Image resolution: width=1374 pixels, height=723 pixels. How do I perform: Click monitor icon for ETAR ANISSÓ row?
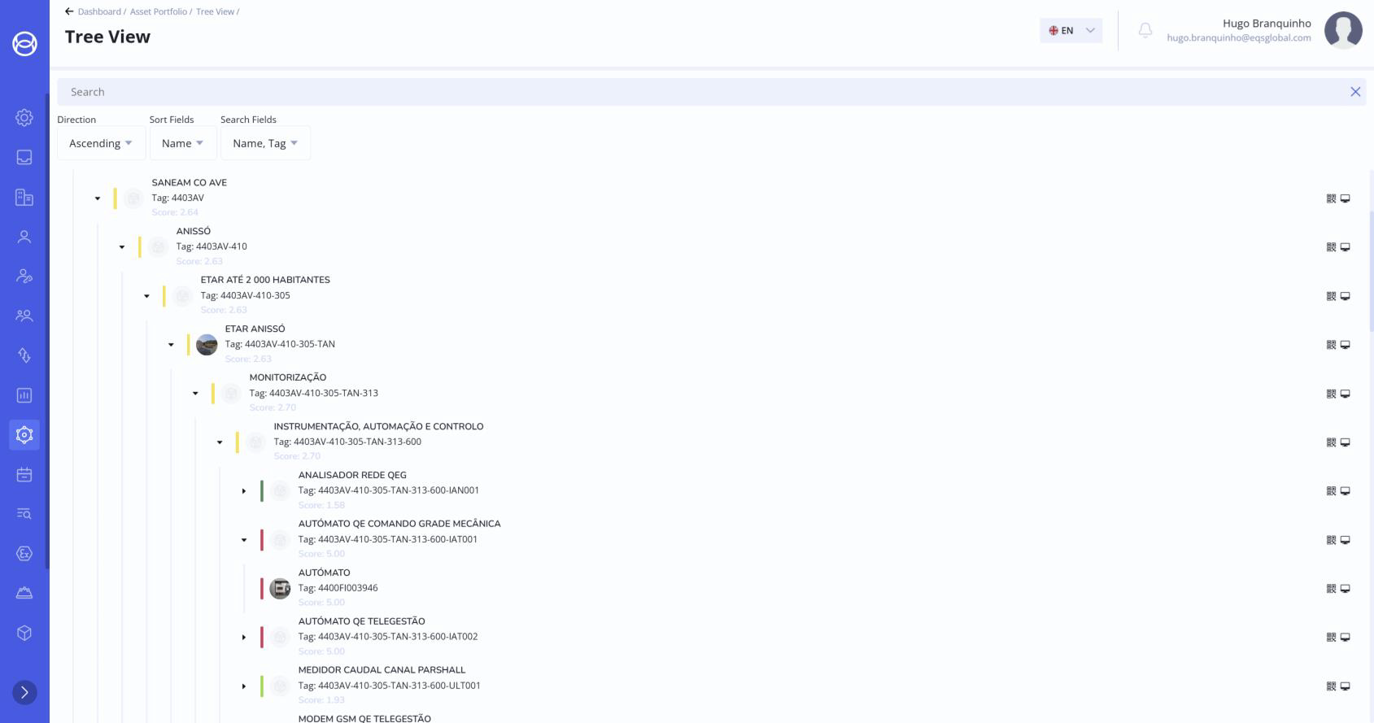1346,345
